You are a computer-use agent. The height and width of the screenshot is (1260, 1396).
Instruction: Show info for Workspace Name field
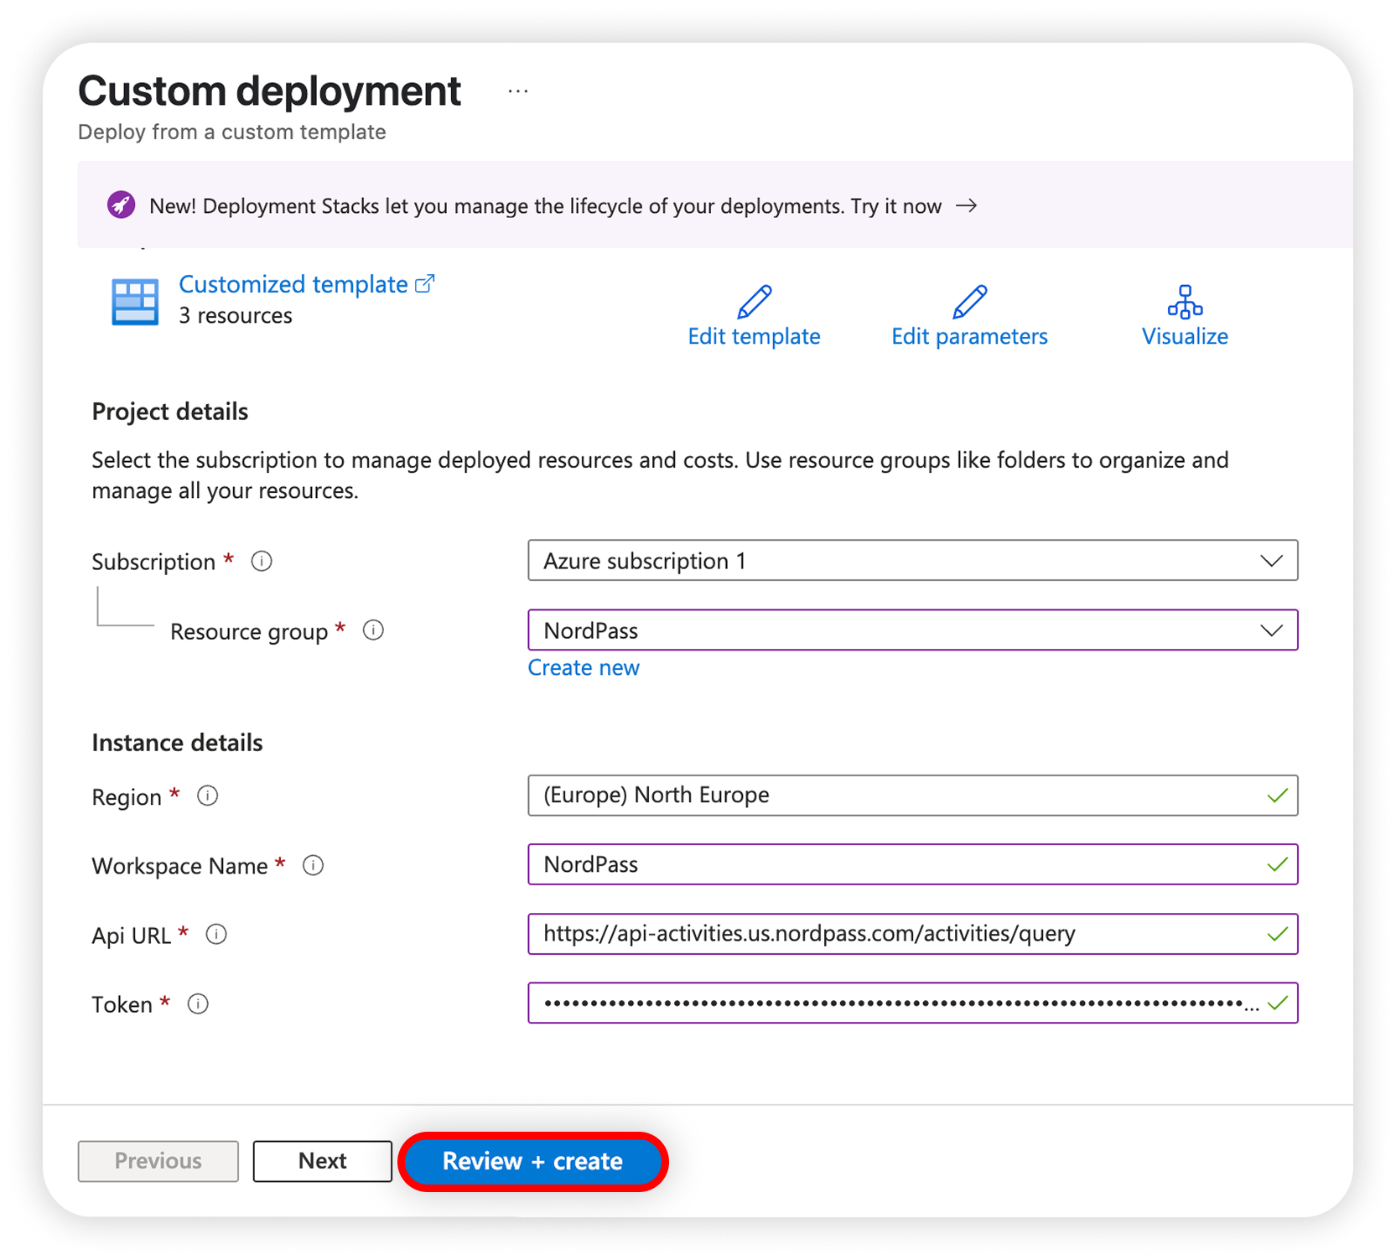(x=313, y=865)
